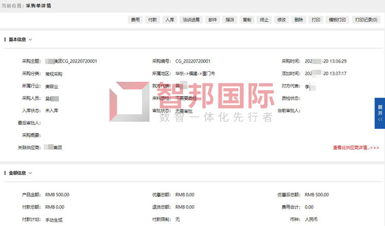
Task: Open the 付款 action
Action: pyautogui.click(x=152, y=20)
